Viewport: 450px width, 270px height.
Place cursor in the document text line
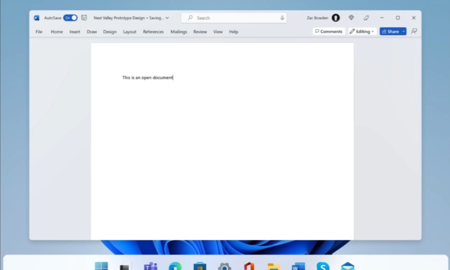pyautogui.click(x=148, y=77)
